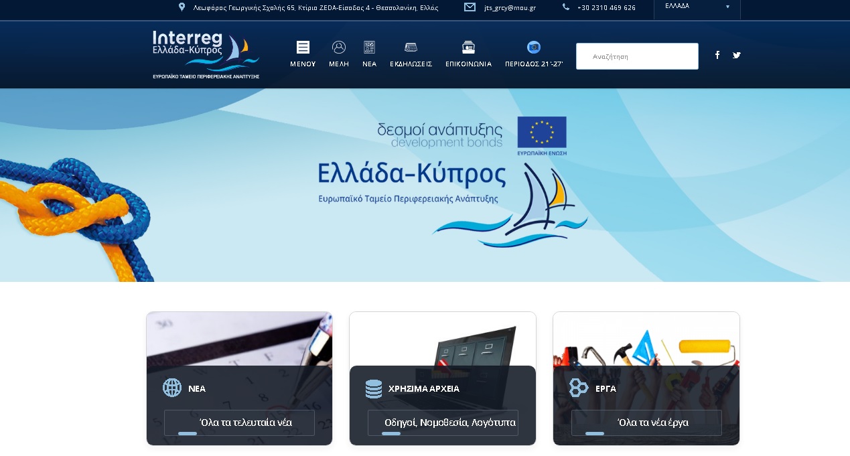Open the ΕΠΙΚΟΙΝΩΝΙΑ contact icon
This screenshot has height=456, width=850.
tap(468, 47)
